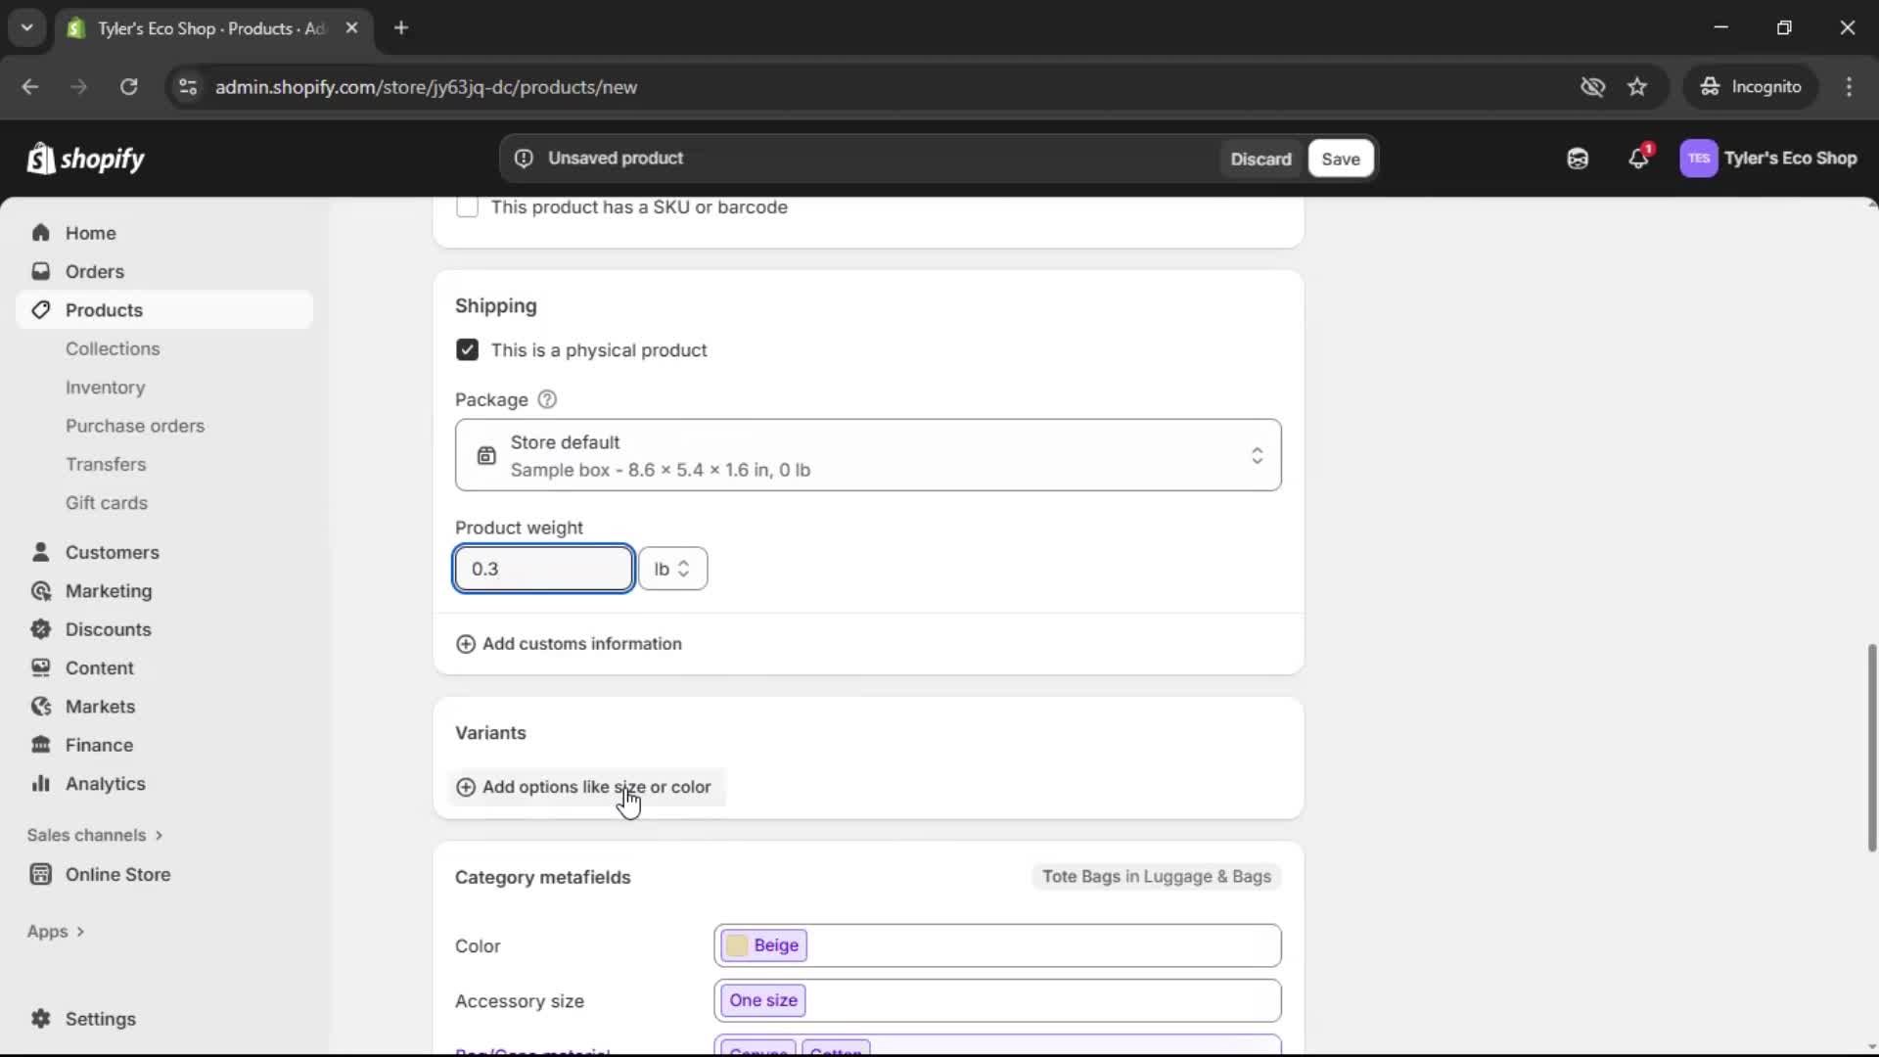This screenshot has width=1879, height=1057.
Task: Click Add options like size or color
Action: [584, 787]
